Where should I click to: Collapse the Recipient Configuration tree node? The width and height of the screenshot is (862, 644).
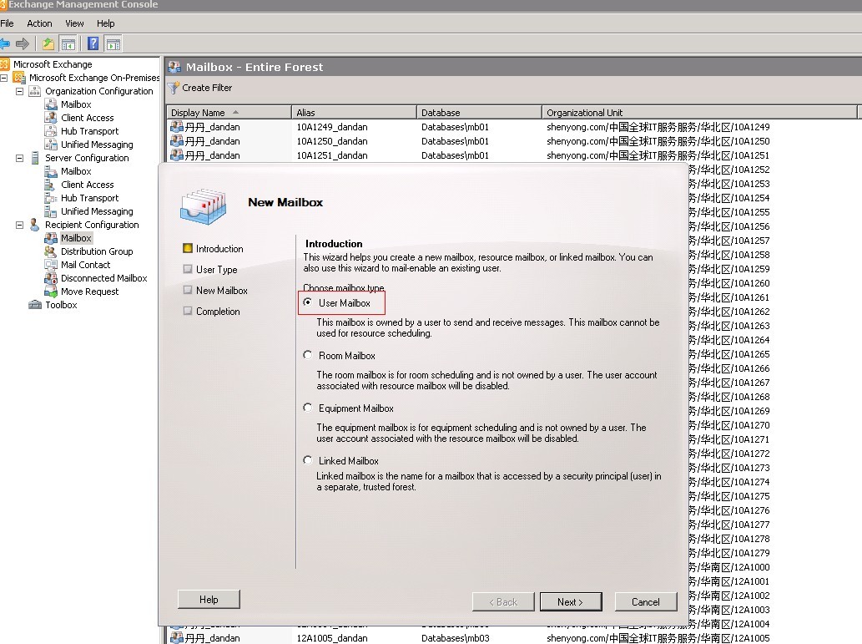tap(20, 226)
